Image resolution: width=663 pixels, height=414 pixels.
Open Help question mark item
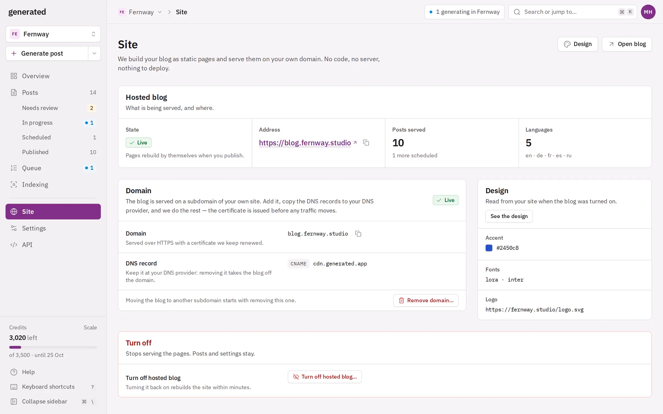(14, 372)
